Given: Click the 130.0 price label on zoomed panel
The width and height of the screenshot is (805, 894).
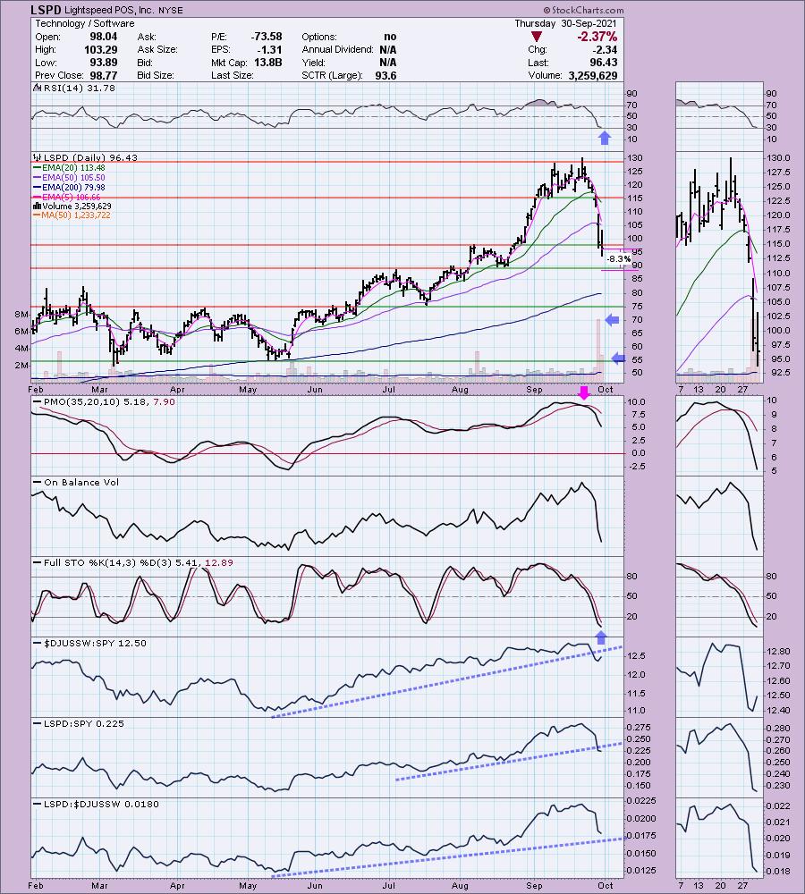Looking at the screenshot, I should click(779, 158).
